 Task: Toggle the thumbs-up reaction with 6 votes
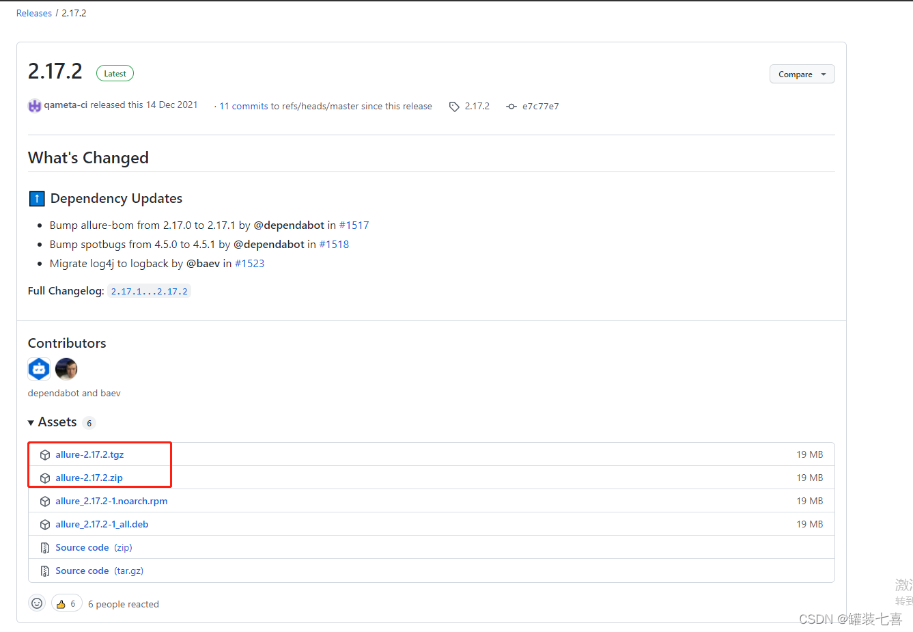[67, 603]
